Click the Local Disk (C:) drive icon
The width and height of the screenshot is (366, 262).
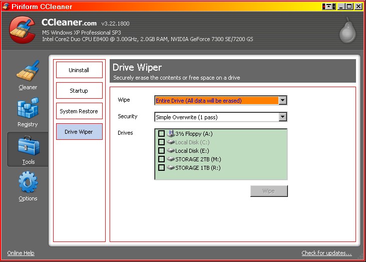coord(171,142)
